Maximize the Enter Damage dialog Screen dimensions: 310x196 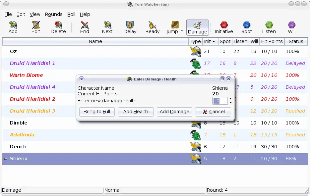point(222,79)
